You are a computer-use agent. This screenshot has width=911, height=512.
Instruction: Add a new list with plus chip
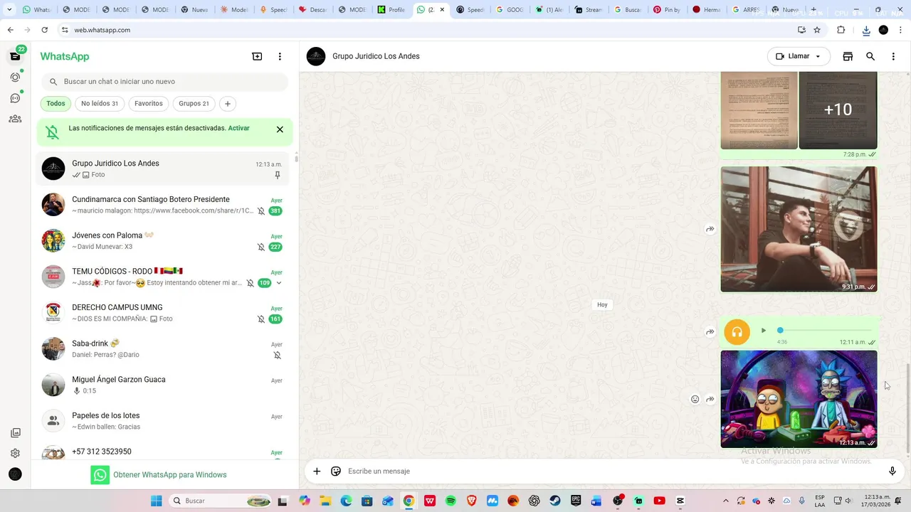228,104
